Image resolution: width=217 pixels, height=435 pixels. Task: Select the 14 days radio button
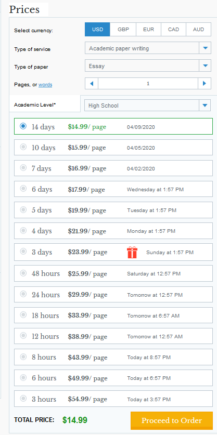coord(23,126)
